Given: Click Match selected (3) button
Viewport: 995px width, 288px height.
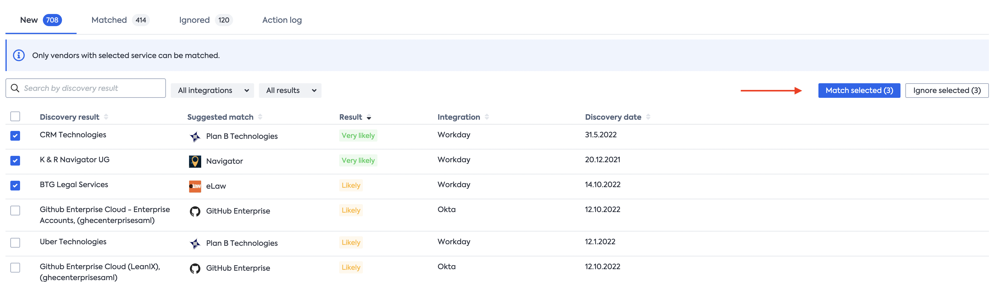Looking at the screenshot, I should (x=859, y=90).
